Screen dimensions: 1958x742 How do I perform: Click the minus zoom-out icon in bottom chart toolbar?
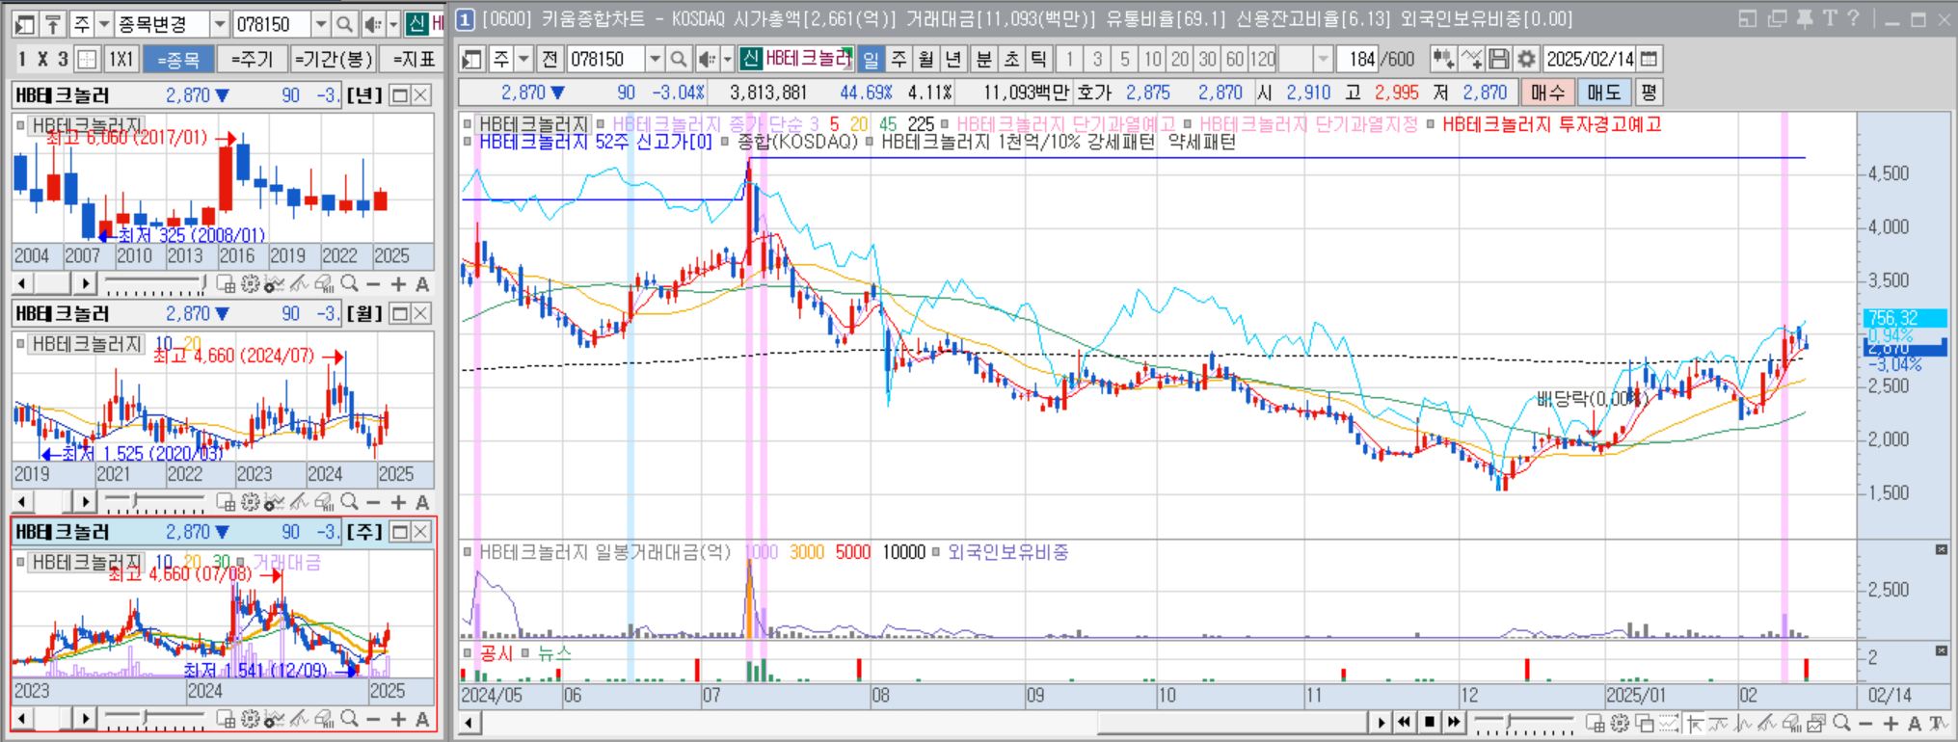(1865, 723)
